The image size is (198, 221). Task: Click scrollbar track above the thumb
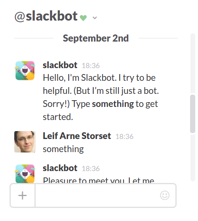[192, 63]
